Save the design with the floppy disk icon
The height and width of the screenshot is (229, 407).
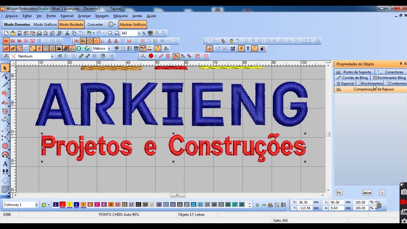[19, 33]
